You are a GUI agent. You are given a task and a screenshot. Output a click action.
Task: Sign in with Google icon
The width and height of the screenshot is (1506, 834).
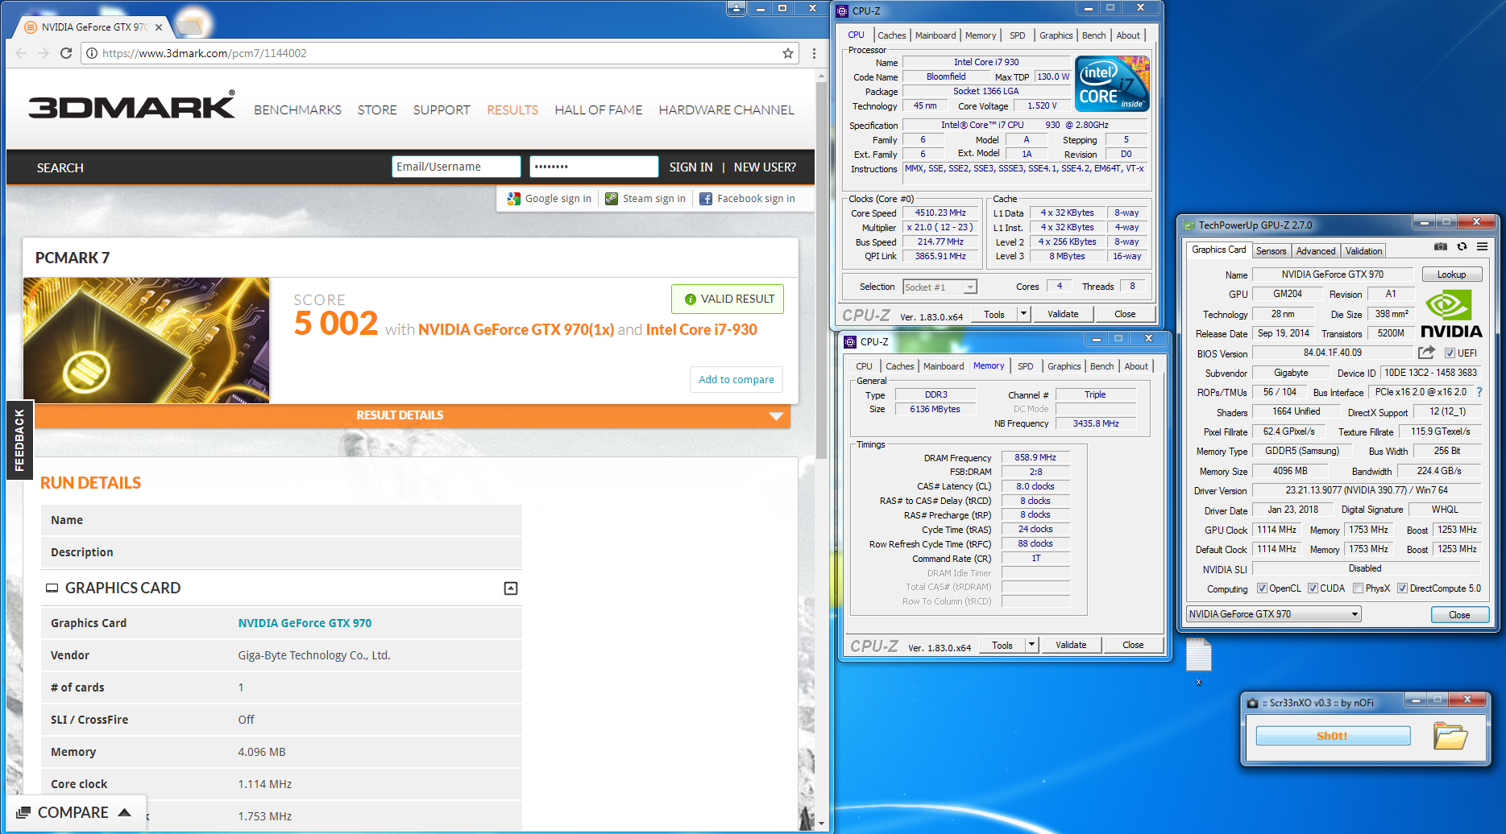pyautogui.click(x=514, y=199)
